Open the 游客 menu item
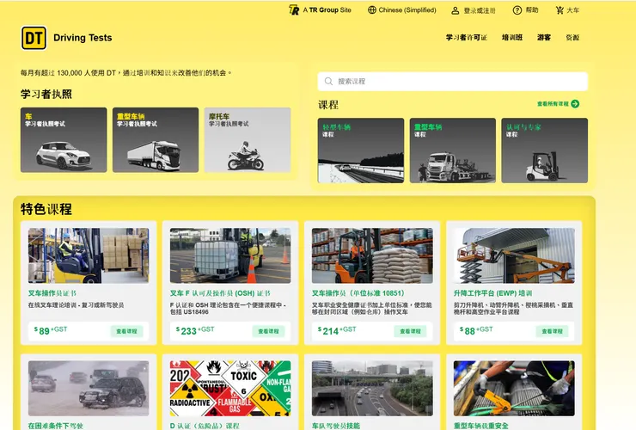Screen dimensions: 636x430 pos(544,37)
